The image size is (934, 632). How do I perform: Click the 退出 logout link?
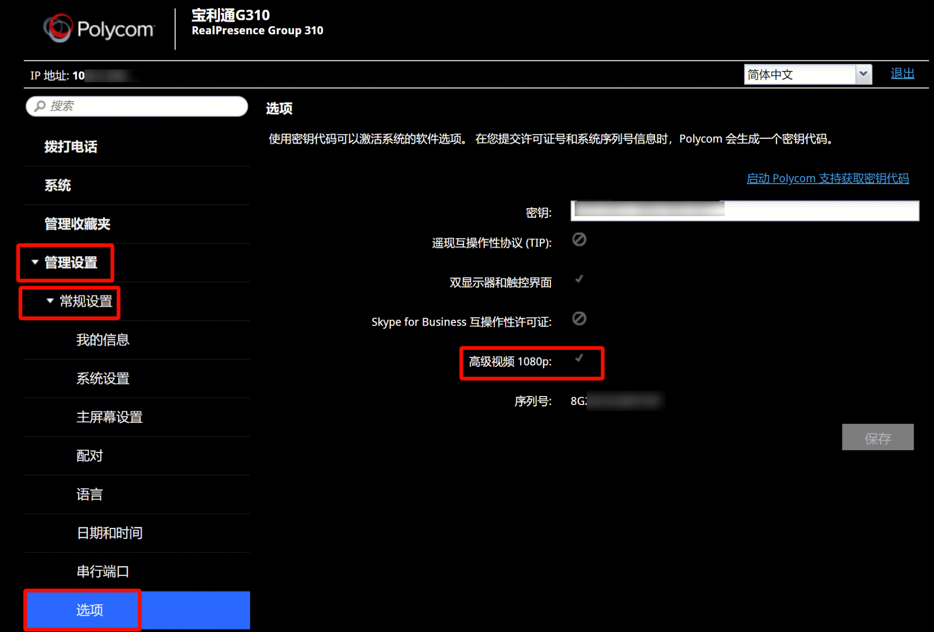tap(902, 74)
